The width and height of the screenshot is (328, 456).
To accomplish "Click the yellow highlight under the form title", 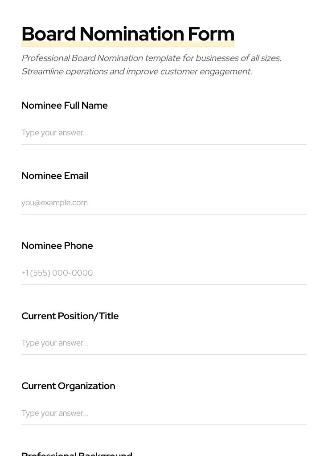I will 128,45.
